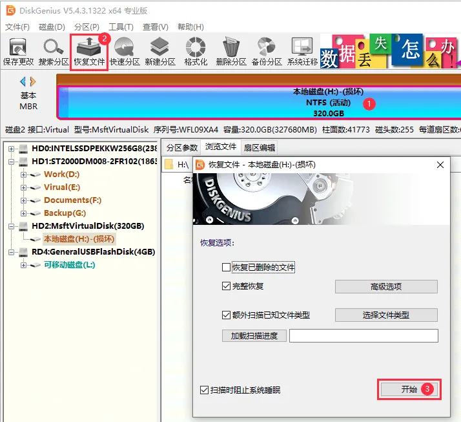The height and width of the screenshot is (422, 461).
Task: Open the 文件(F) menu
Action: 17,27
